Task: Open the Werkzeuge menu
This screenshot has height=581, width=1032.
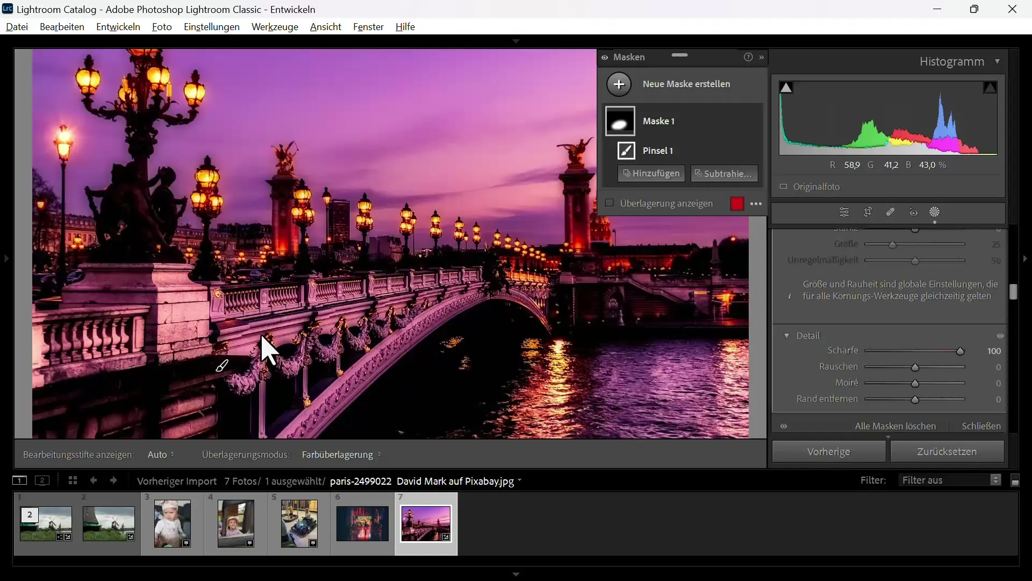Action: [275, 27]
